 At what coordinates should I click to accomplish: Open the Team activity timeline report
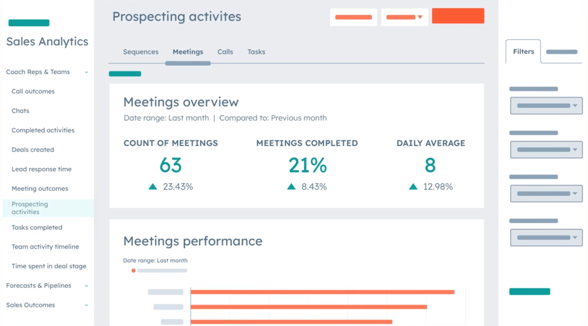[x=45, y=246]
